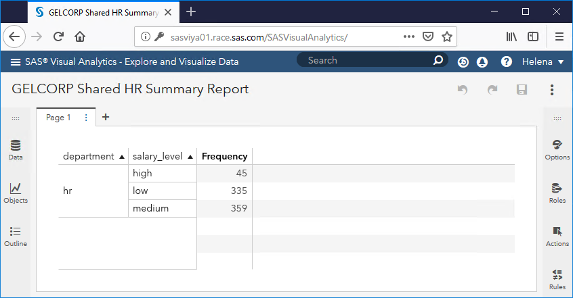The width and height of the screenshot is (573, 298).
Task: Open the Rules pane
Action: click(557, 279)
